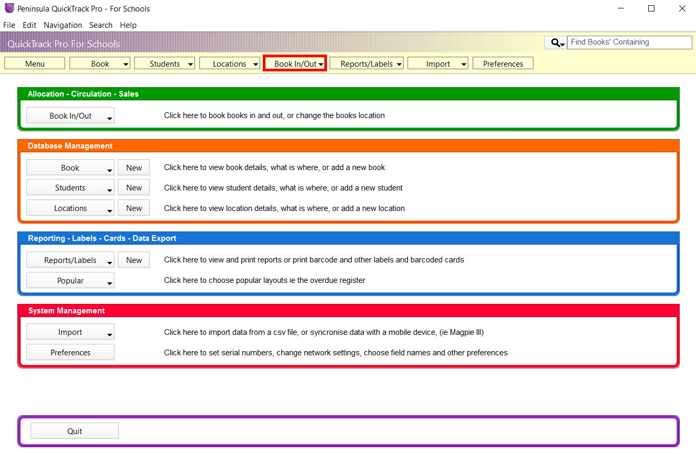Image resolution: width=696 pixels, height=454 pixels.
Task: Open the File menu
Action: point(9,25)
